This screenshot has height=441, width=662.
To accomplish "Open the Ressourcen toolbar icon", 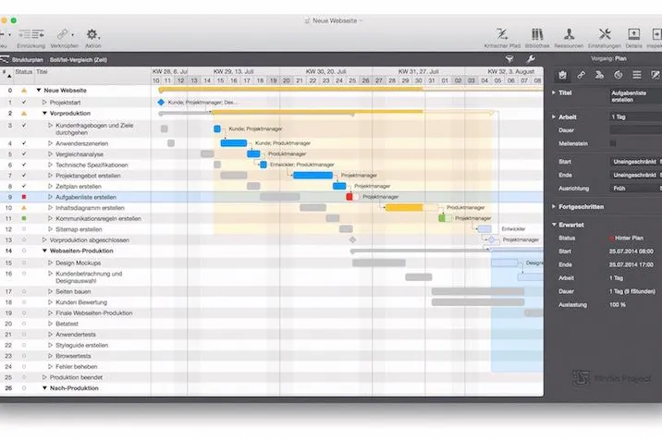I will click(569, 34).
